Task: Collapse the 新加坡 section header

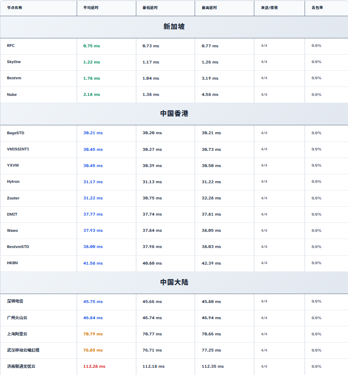Action: 174,27
